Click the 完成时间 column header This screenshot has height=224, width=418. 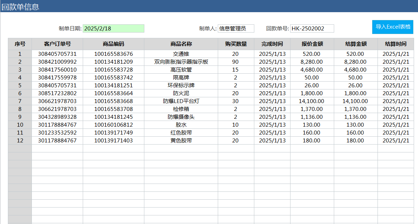point(272,44)
